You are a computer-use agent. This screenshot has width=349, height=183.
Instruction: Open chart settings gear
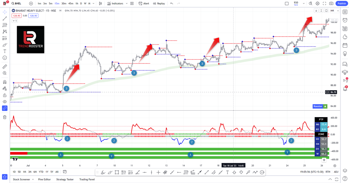point(317,3)
